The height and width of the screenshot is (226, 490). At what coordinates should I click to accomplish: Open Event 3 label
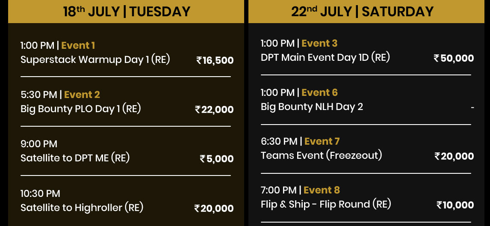tap(319, 43)
